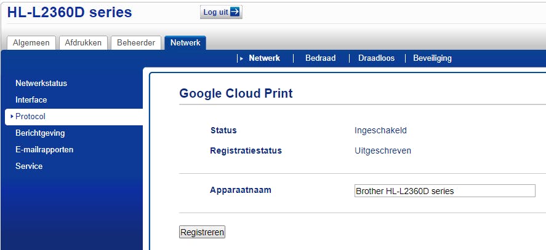Click the HL-L2360D series page title
Viewport: 546px width, 250px height.
(70, 12)
